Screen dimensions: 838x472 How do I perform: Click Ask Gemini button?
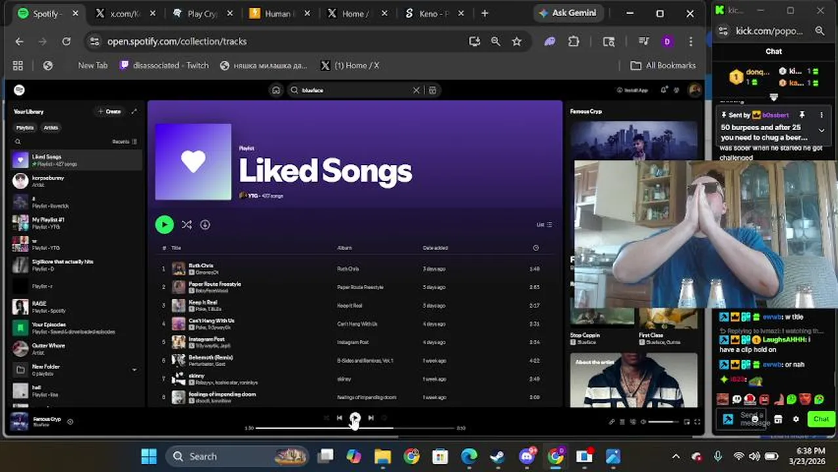(567, 13)
